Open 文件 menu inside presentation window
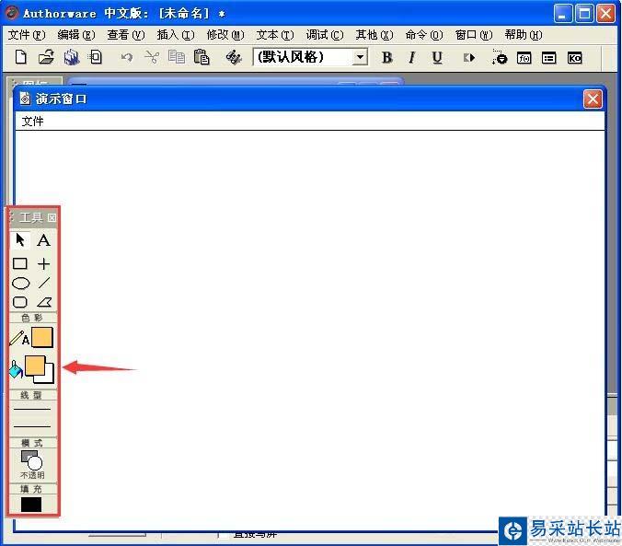The height and width of the screenshot is (546, 622). point(32,122)
